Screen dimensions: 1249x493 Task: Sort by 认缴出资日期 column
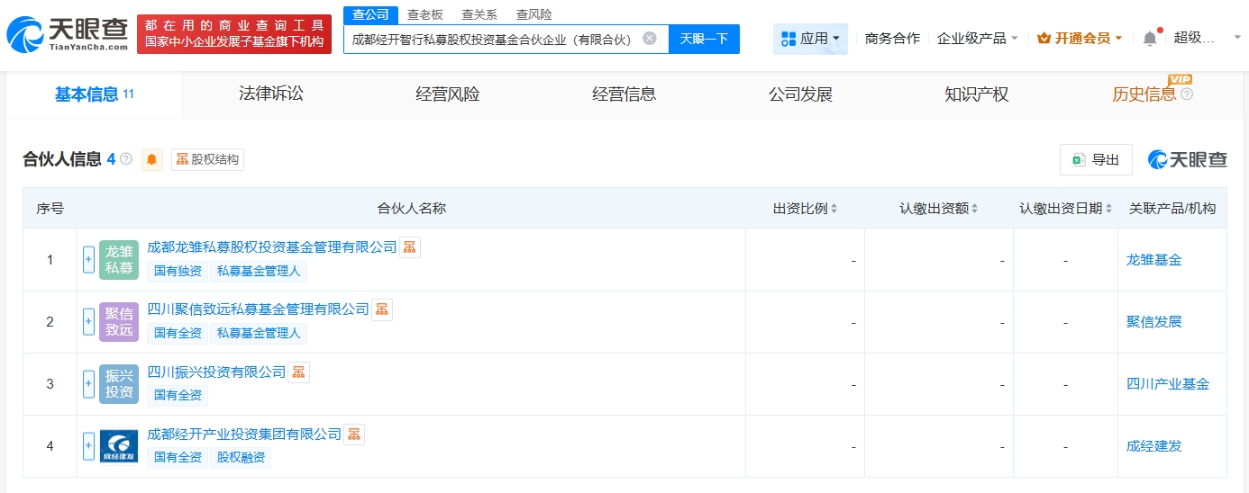1065,209
